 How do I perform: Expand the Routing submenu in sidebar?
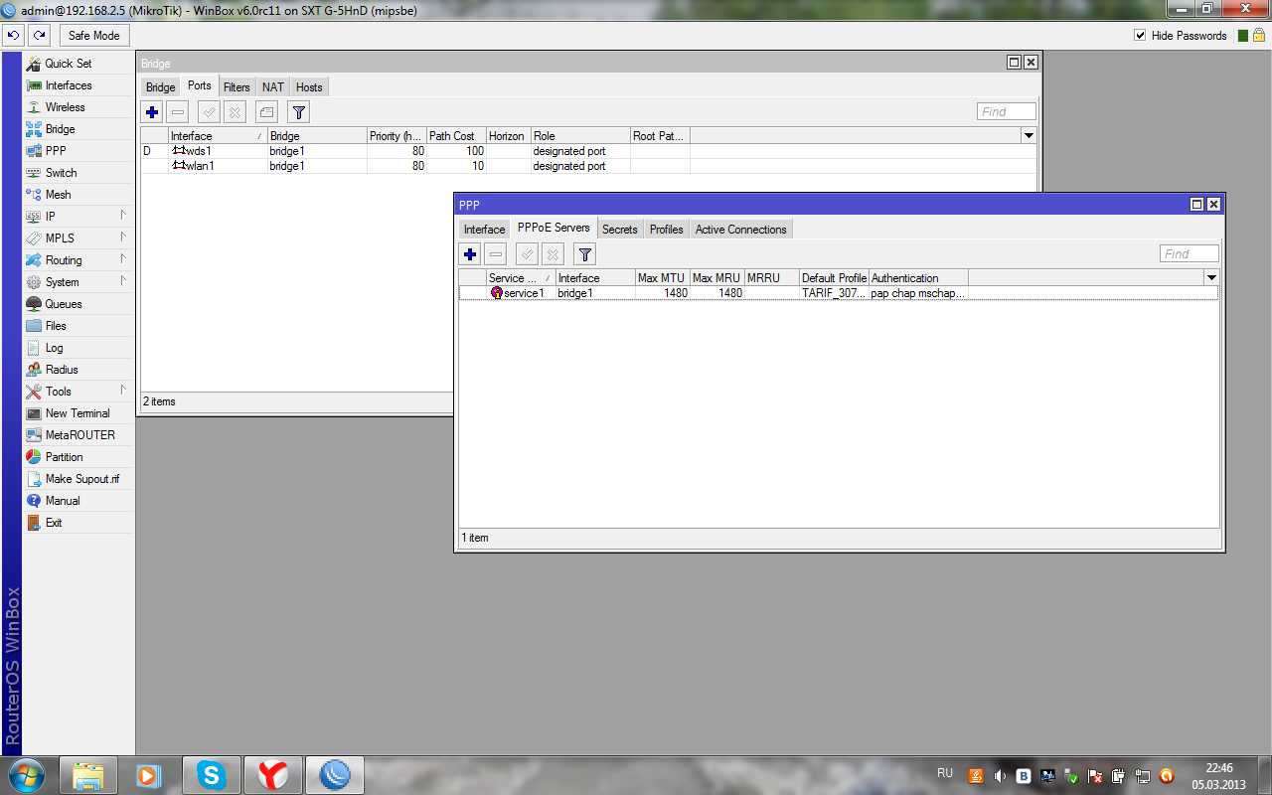point(78,260)
